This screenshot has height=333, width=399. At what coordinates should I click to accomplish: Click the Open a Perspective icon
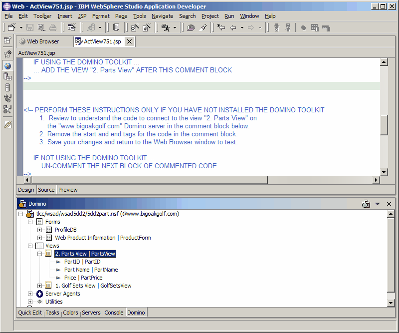click(7, 40)
